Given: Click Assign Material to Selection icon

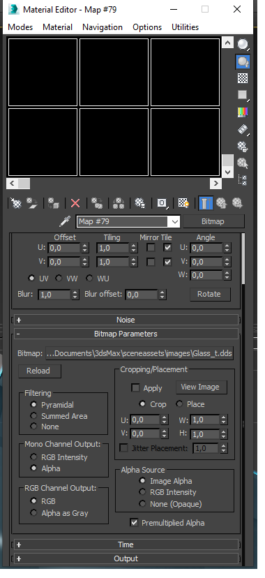Looking at the screenshot, I should pyautogui.click(x=54, y=203).
